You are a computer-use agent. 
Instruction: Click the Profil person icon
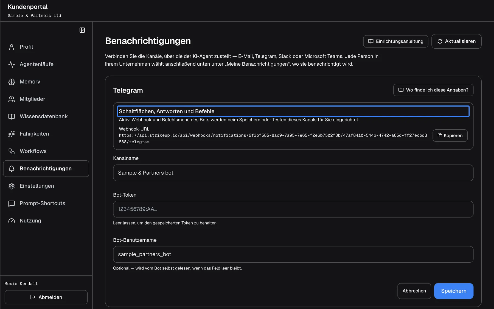[x=12, y=47]
